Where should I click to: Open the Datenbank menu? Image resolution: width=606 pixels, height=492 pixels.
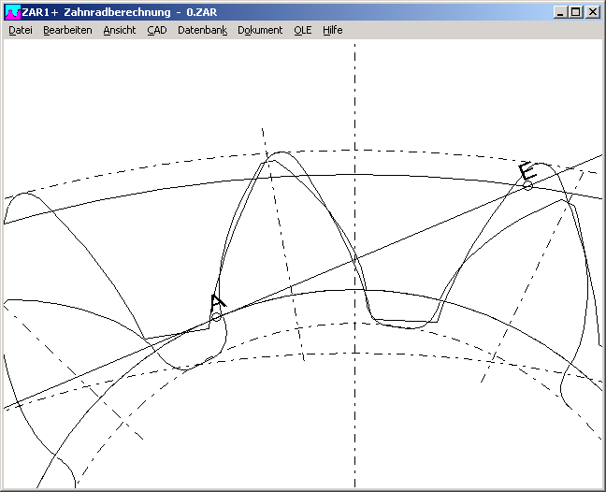pyautogui.click(x=203, y=30)
